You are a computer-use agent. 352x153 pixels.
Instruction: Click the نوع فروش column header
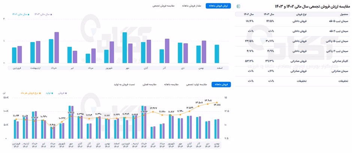[x=301, y=14]
